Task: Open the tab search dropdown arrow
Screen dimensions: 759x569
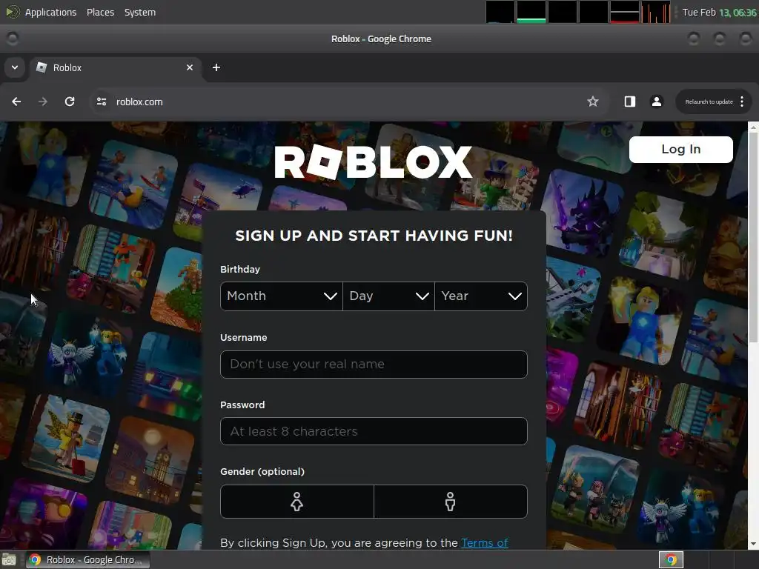Action: pyautogui.click(x=15, y=67)
